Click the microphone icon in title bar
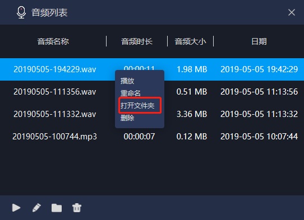The height and width of the screenshot is (220, 304). (x=21, y=12)
